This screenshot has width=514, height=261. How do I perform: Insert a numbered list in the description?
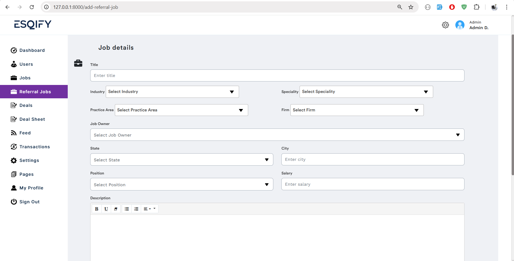136,209
